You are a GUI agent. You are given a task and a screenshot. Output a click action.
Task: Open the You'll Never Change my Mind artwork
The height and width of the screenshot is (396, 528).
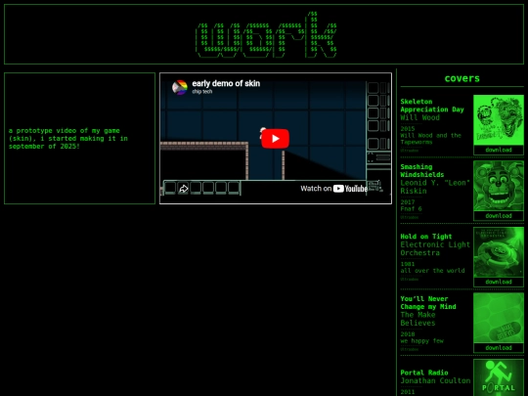(499, 318)
